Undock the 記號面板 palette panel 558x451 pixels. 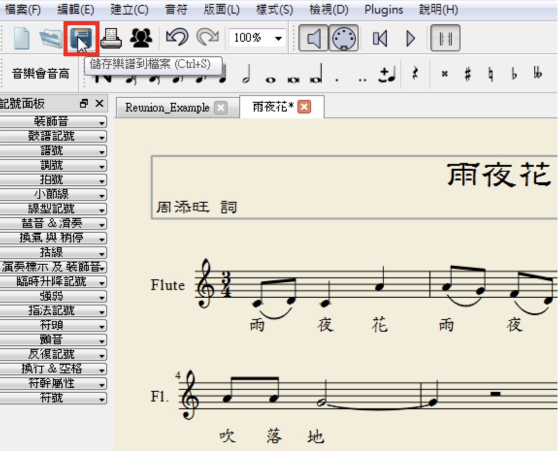click(x=83, y=103)
